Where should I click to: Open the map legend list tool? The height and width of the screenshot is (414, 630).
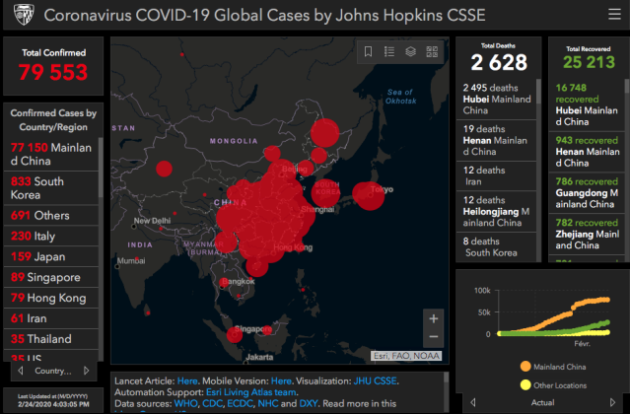tap(388, 51)
